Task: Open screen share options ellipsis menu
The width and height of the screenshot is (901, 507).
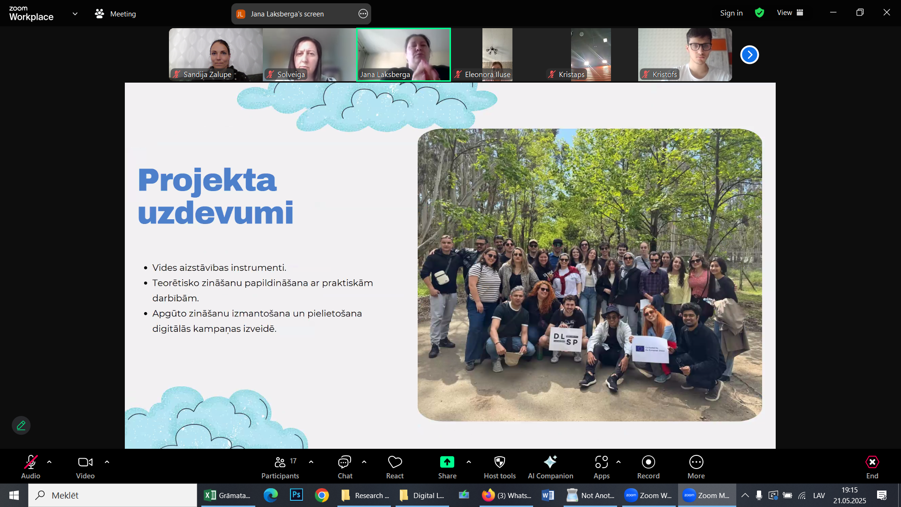Action: [x=363, y=14]
